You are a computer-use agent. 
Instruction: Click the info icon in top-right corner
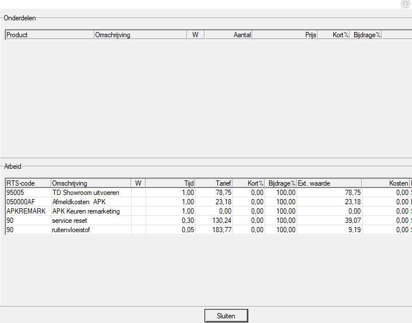[406, 3]
